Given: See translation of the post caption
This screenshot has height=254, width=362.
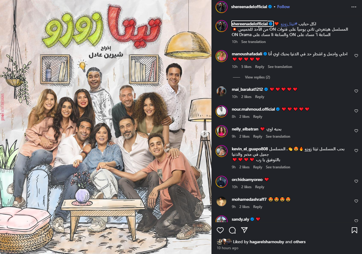Looking at the screenshot, I should coord(253,42).
